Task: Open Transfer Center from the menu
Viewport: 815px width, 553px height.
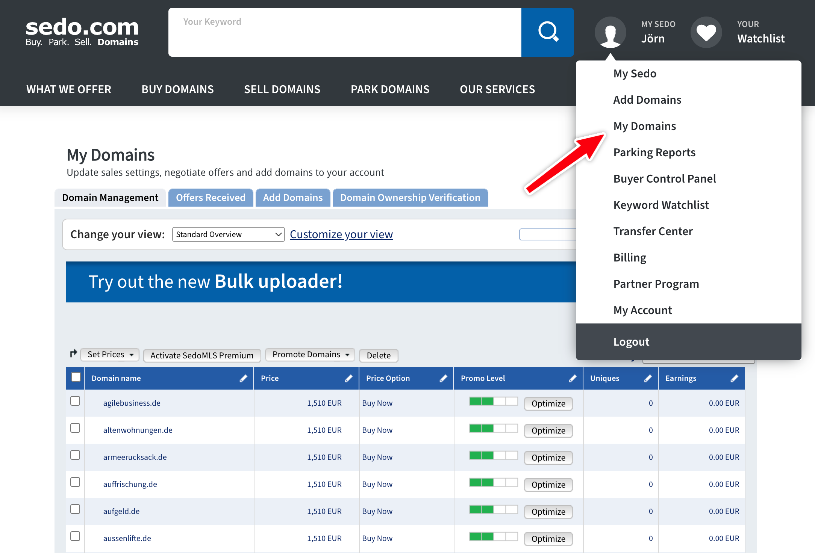Action: (653, 231)
